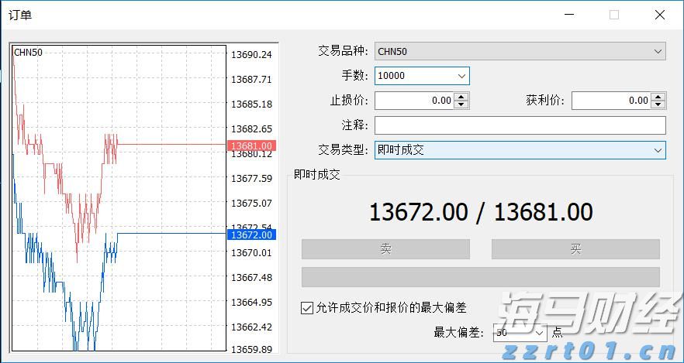Increase 获利价 using the up arrow
Viewport: 684px width, 363px height.
pyautogui.click(x=658, y=97)
